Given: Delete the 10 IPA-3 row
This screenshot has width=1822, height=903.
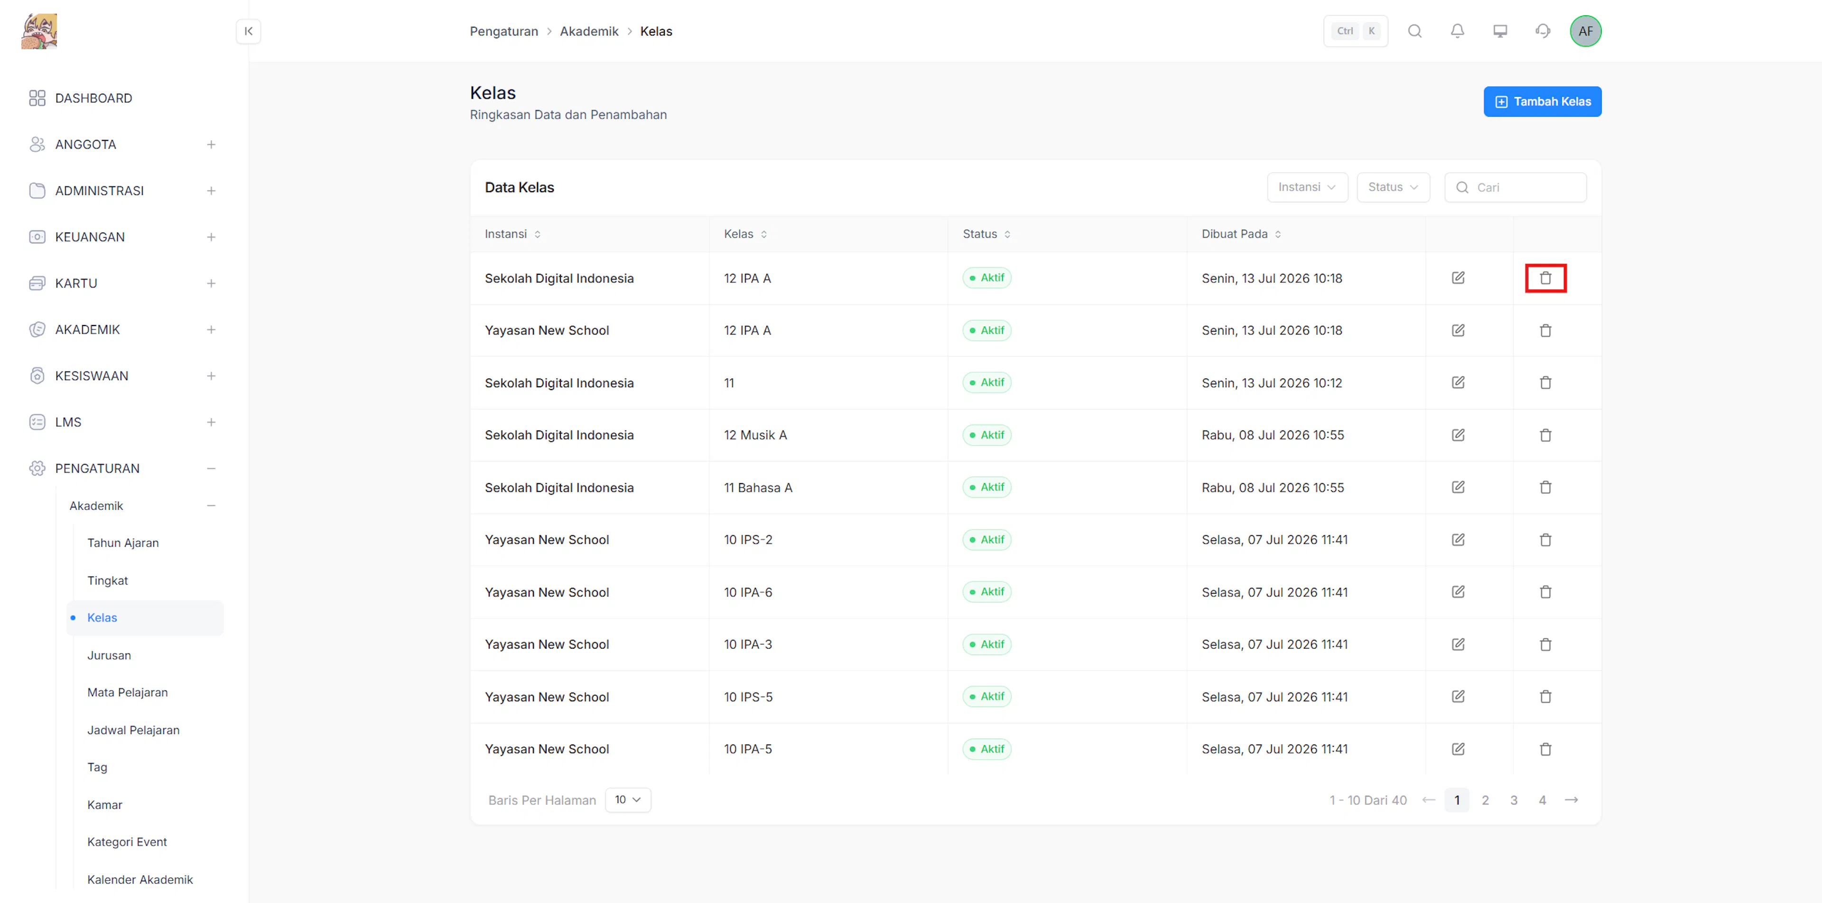Looking at the screenshot, I should 1545,644.
